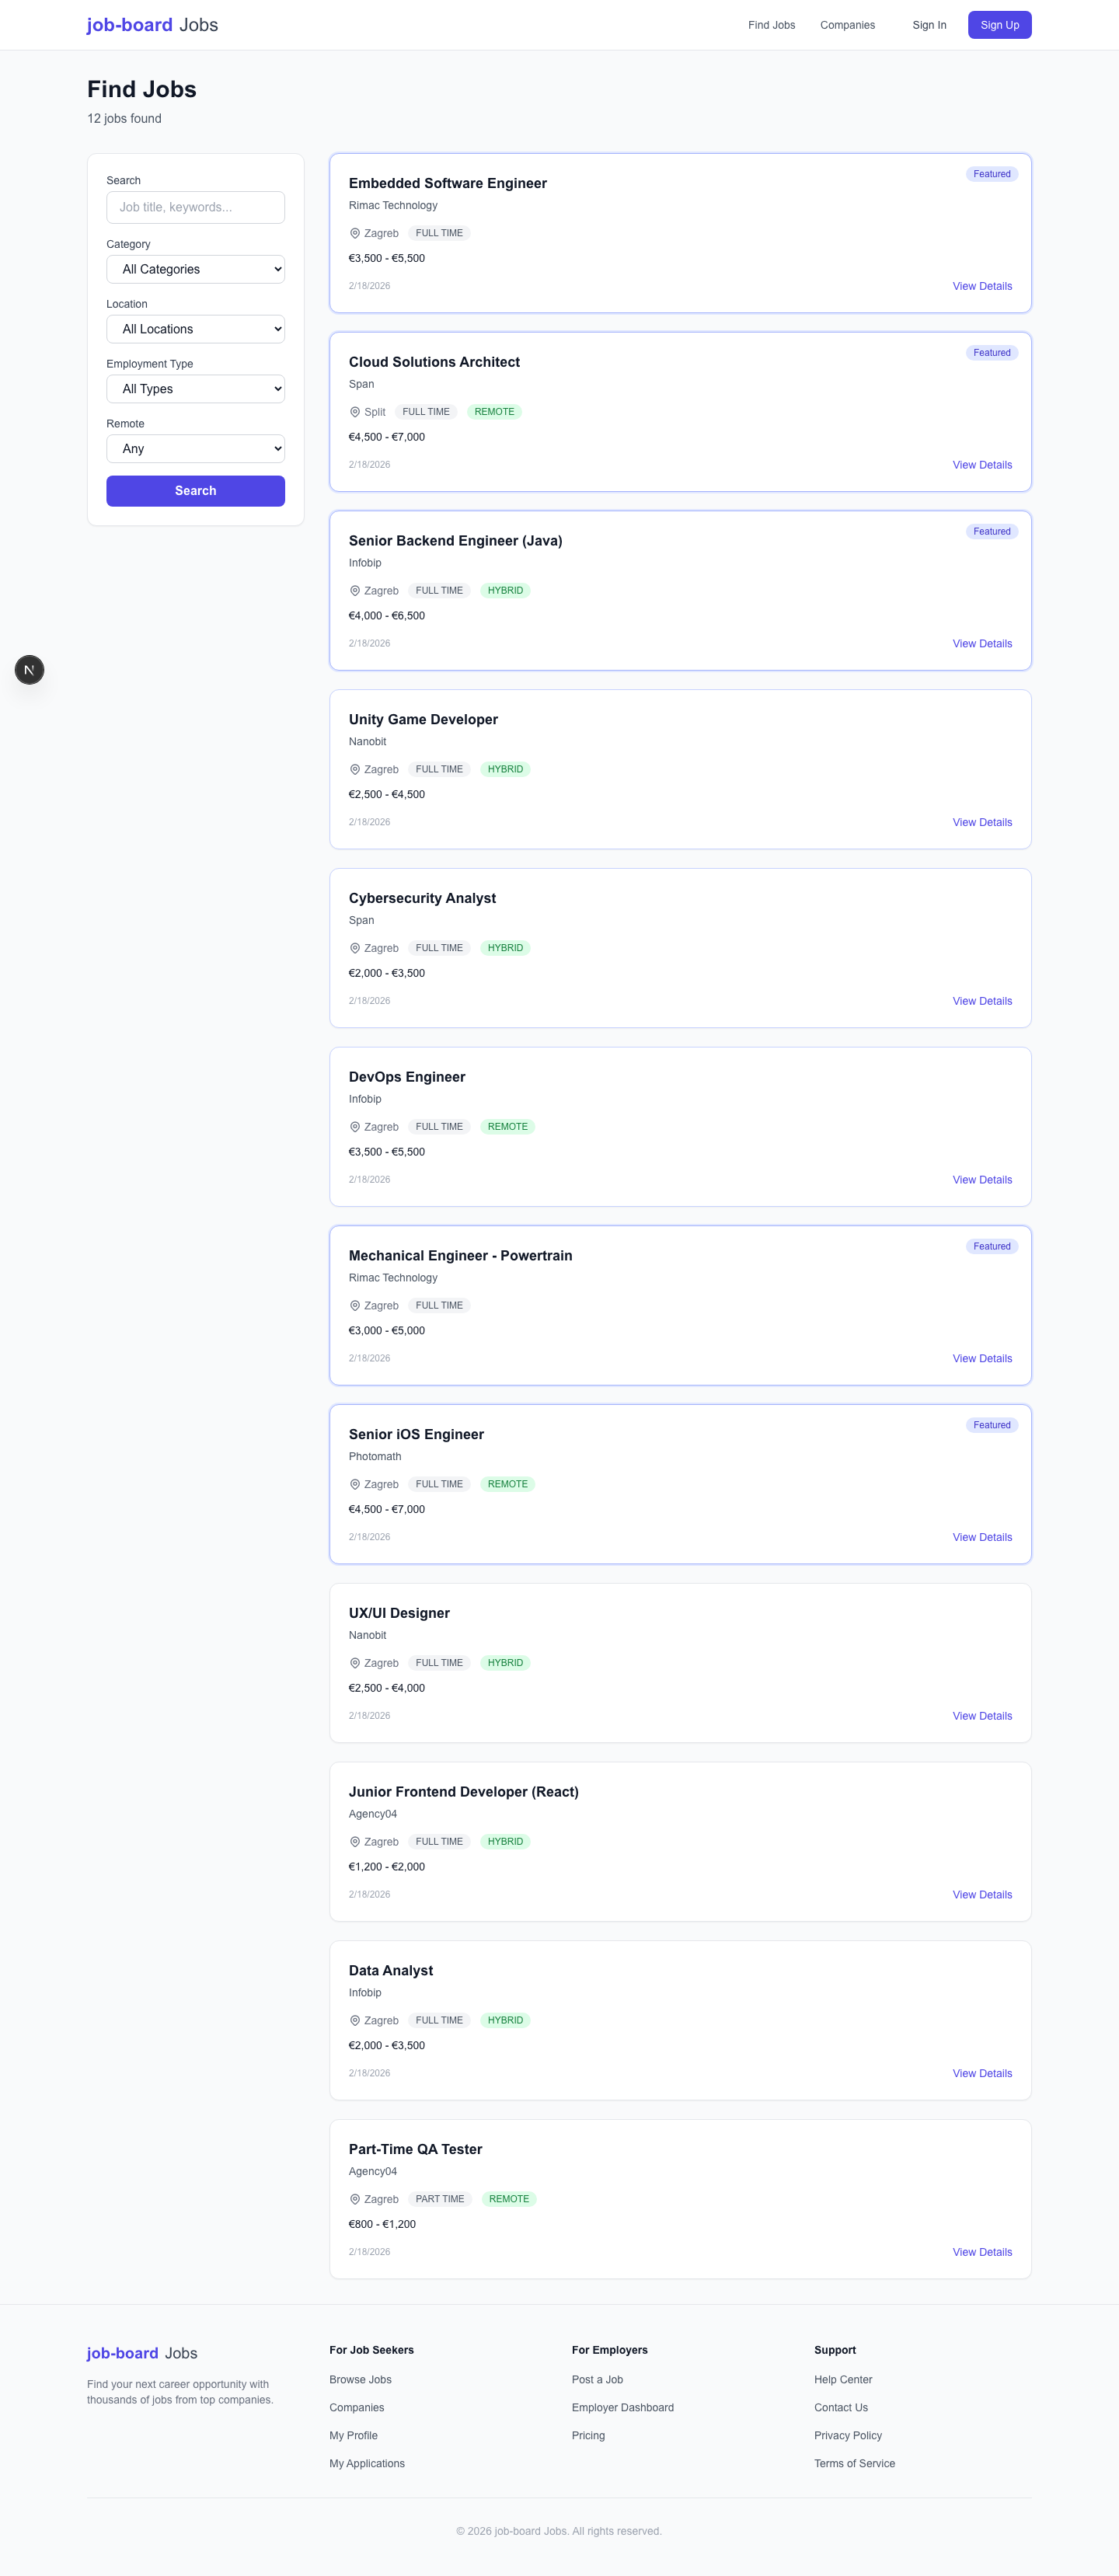Click the location pin on DevOps Engineer card
The image size is (1119, 2576).
[354, 1126]
